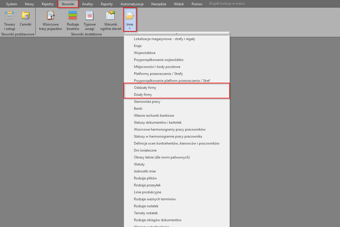Switch to the Automatyzacja tab
Viewport: 340px width, 227px height.
click(132, 4)
